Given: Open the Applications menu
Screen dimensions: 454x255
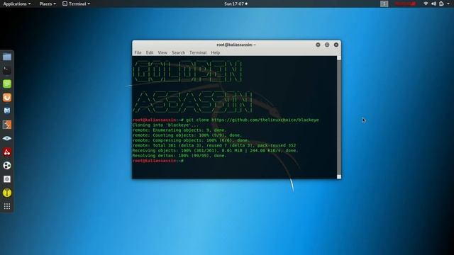Looking at the screenshot, I should point(17,4).
